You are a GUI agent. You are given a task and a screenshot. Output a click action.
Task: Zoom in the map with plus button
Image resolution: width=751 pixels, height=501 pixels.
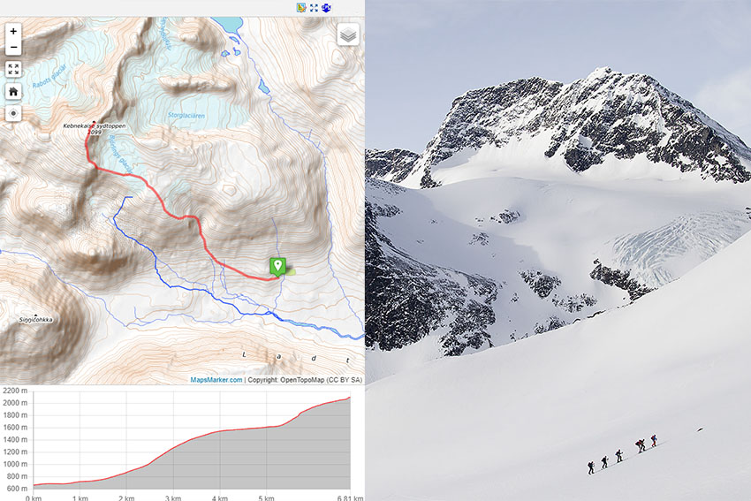tap(13, 32)
